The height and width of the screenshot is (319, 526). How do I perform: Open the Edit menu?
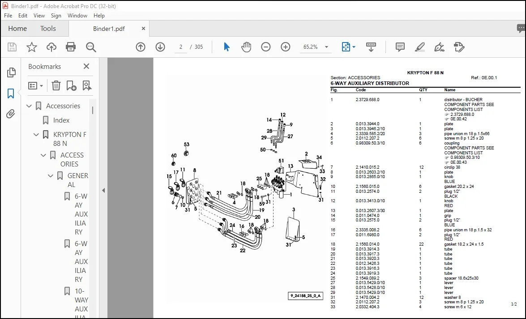[23, 15]
